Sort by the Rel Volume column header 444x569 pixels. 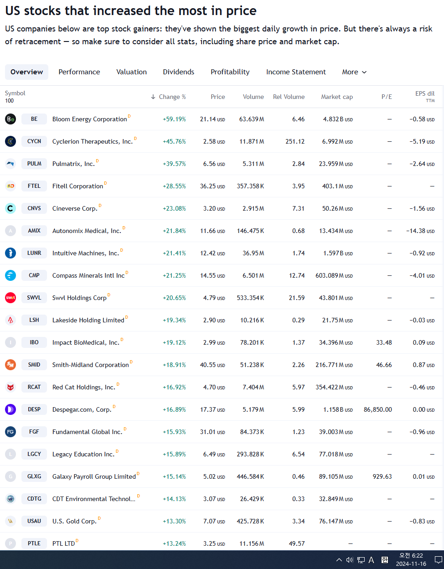coord(289,97)
